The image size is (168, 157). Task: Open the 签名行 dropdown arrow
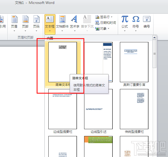tap(112, 17)
